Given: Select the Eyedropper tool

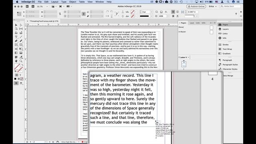Looking at the screenshot, I should (x=21, y=57).
